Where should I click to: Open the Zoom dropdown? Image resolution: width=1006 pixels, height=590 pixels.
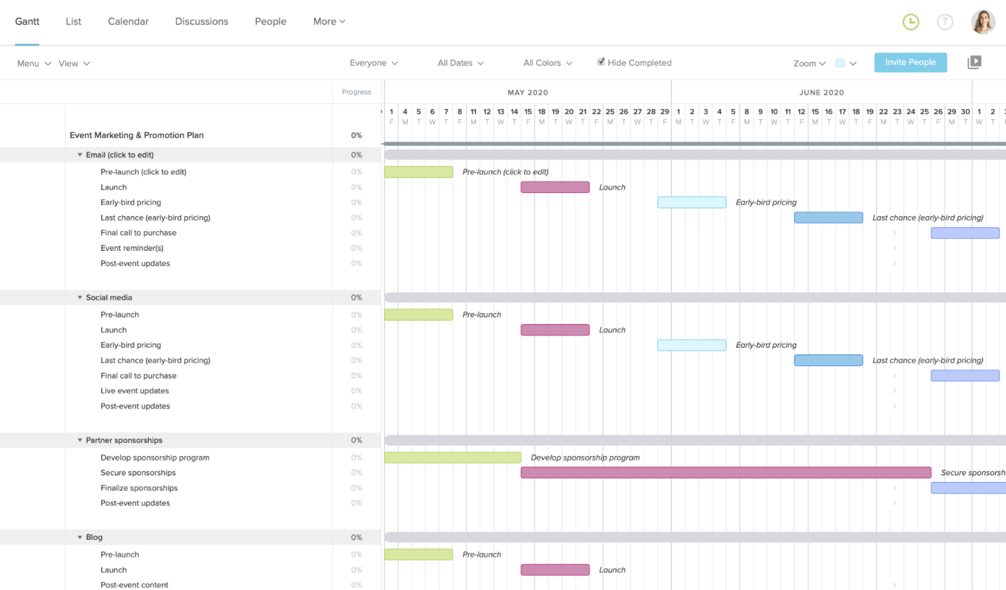pos(809,63)
